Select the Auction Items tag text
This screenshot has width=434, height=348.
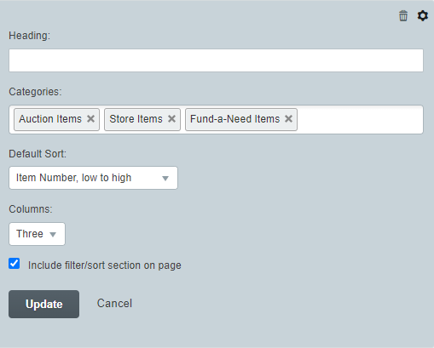tap(50, 119)
